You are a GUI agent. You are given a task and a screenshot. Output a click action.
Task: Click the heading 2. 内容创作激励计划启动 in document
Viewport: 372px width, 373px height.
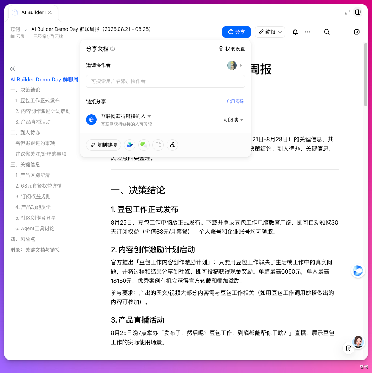coord(153,249)
